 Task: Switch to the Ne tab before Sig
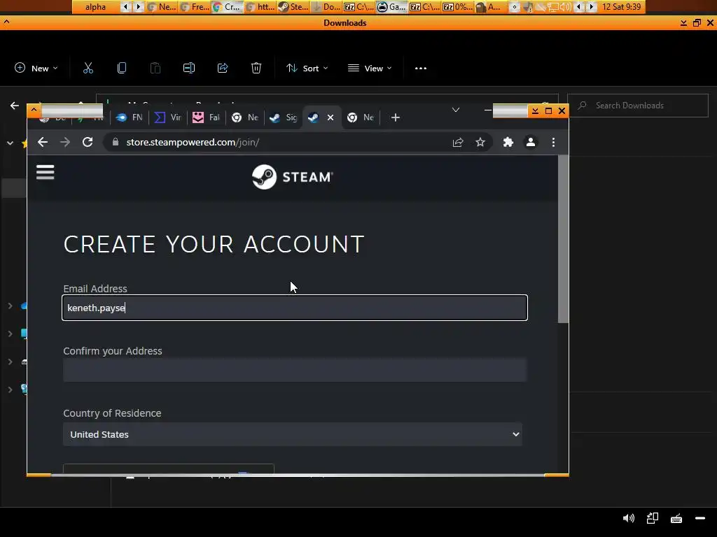point(245,117)
